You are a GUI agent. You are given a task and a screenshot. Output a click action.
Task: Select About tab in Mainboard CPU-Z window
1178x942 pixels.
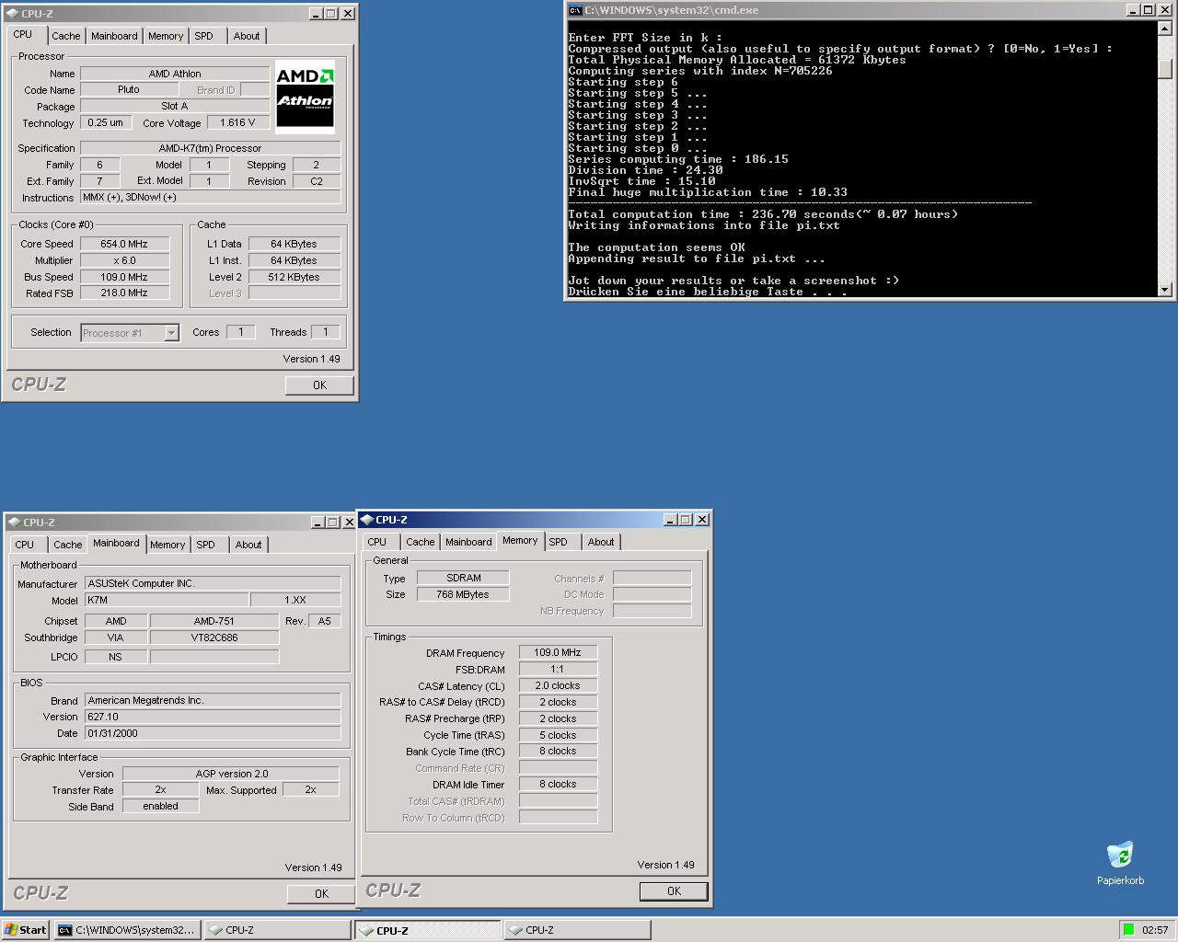pyautogui.click(x=248, y=545)
